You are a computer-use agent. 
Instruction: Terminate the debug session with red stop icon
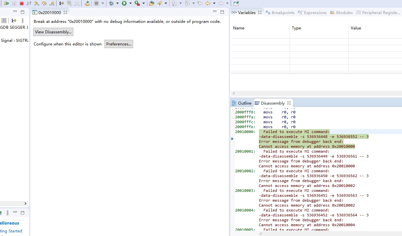[22, 3]
